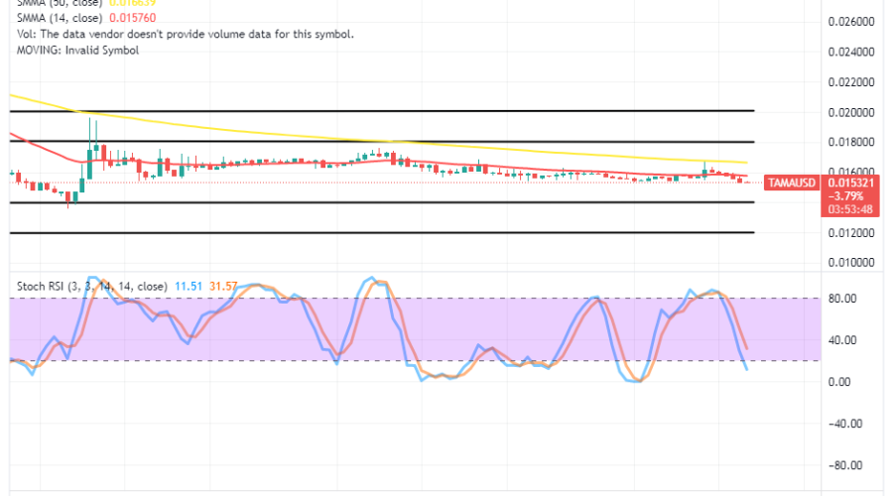Select the MOVING: Invalid Symbol legend
The width and height of the screenshot is (893, 496).
coord(77,51)
